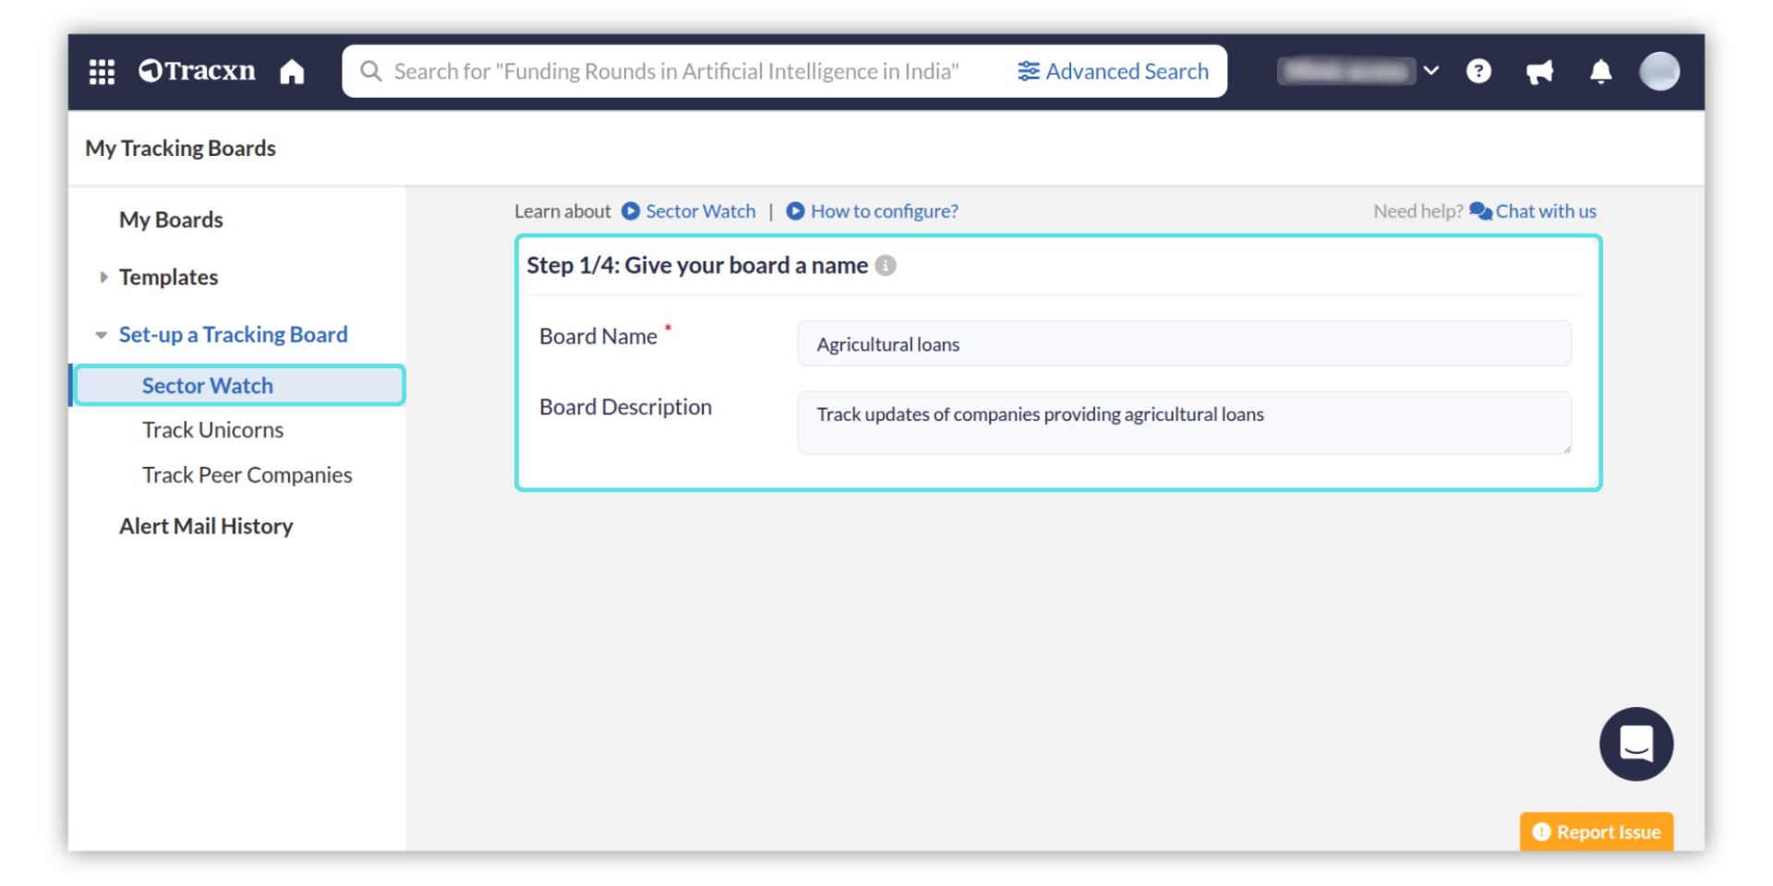Open the notifications bell

(1600, 71)
